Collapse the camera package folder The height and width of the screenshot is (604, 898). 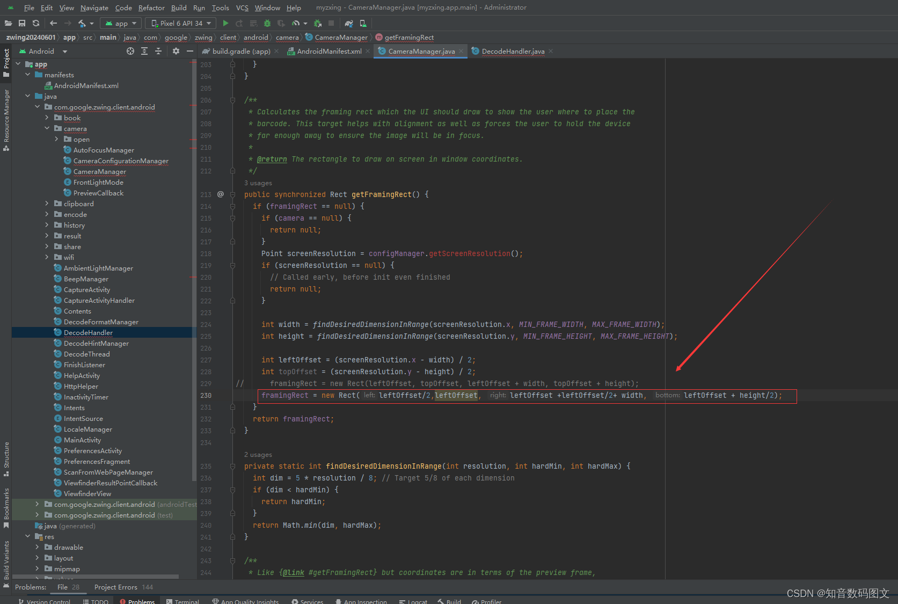pos(47,128)
